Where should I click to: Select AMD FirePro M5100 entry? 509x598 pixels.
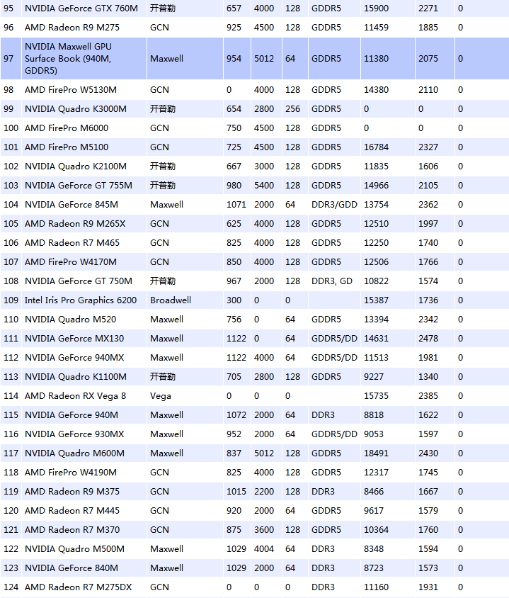(x=67, y=147)
